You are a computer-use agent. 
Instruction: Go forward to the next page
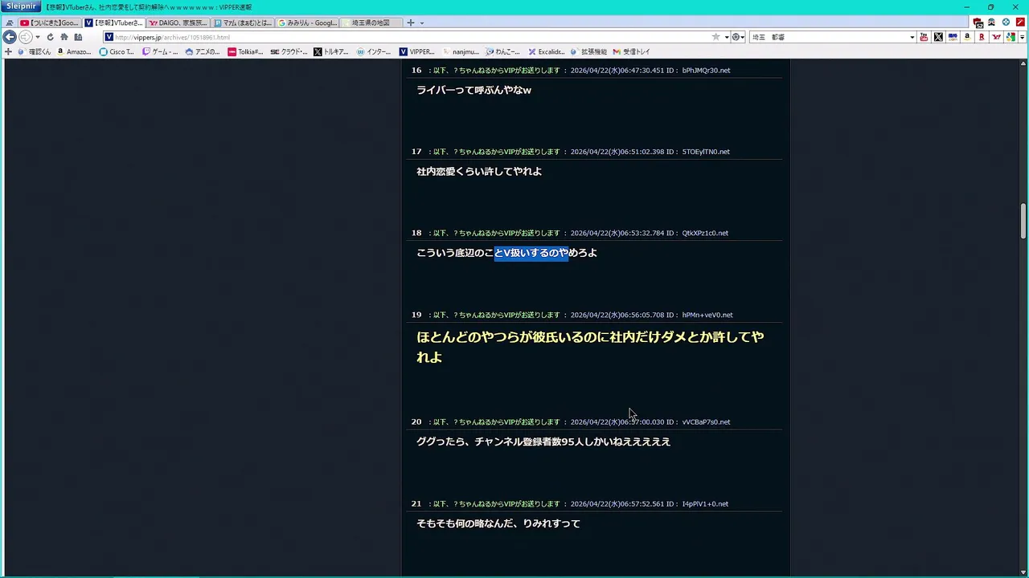[x=25, y=37]
